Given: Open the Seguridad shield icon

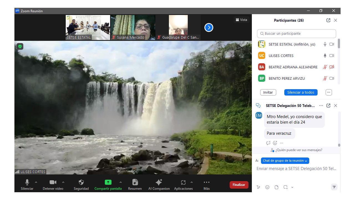Looking at the screenshot, I should 81,182.
